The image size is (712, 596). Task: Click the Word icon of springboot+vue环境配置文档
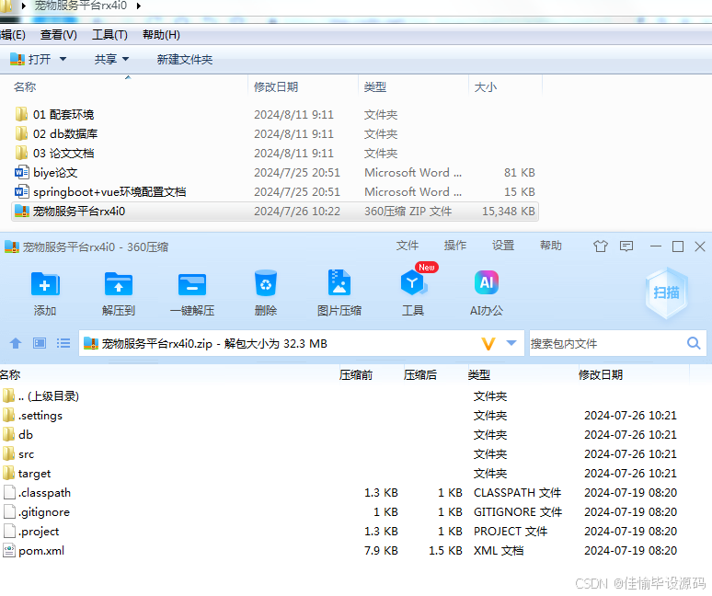point(22,192)
